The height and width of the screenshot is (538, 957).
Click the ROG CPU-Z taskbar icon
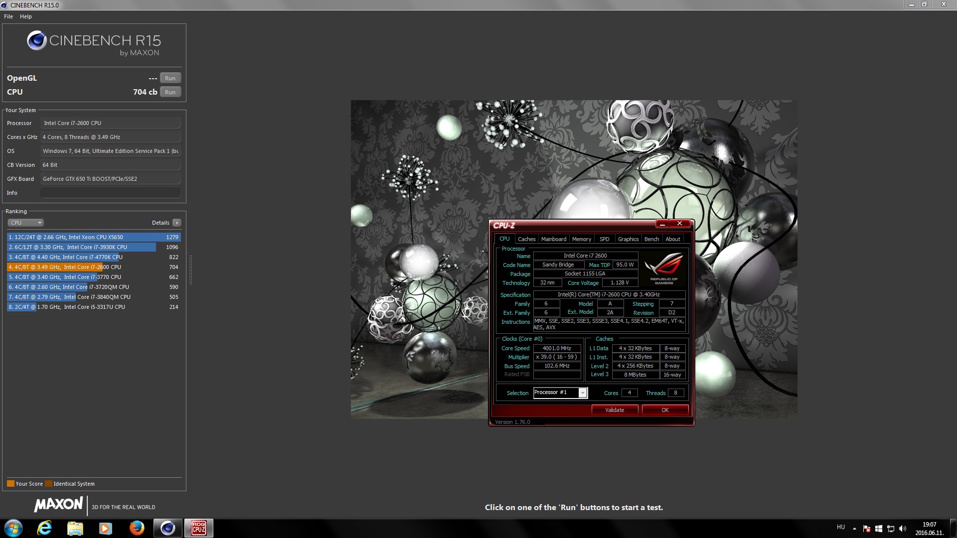[x=199, y=528]
